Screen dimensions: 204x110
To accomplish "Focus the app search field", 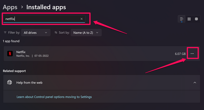I will tap(41, 19).
